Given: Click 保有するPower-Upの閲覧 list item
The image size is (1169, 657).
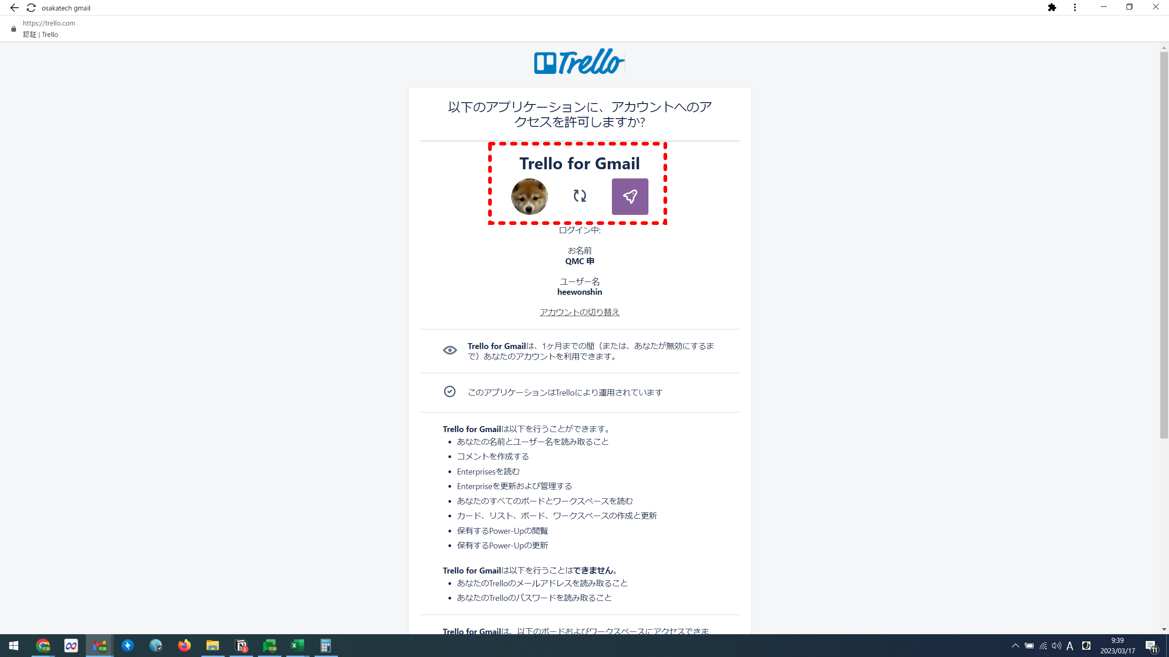Looking at the screenshot, I should point(502,531).
